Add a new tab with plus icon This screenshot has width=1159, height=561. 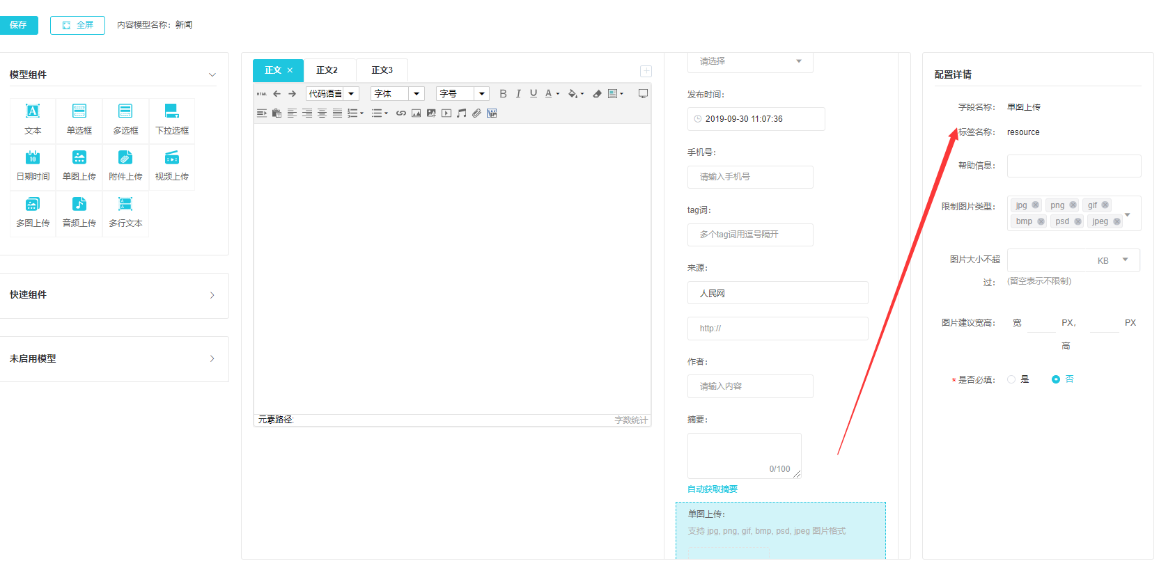click(646, 71)
